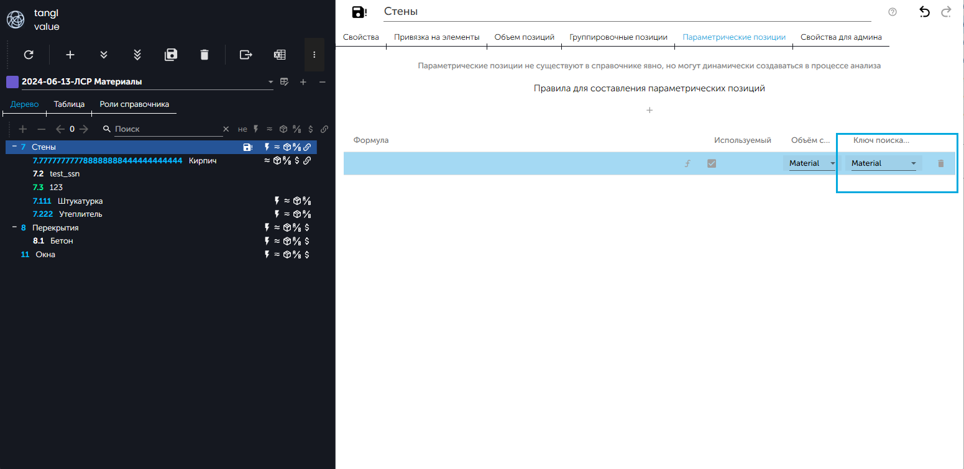The width and height of the screenshot is (964, 469).
Task: Click the refresh icon in left toolbar
Action: click(29, 55)
